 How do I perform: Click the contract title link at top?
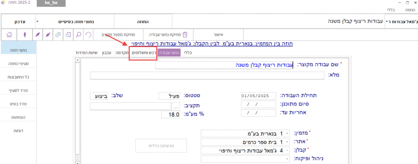pyautogui.click(x=212, y=44)
